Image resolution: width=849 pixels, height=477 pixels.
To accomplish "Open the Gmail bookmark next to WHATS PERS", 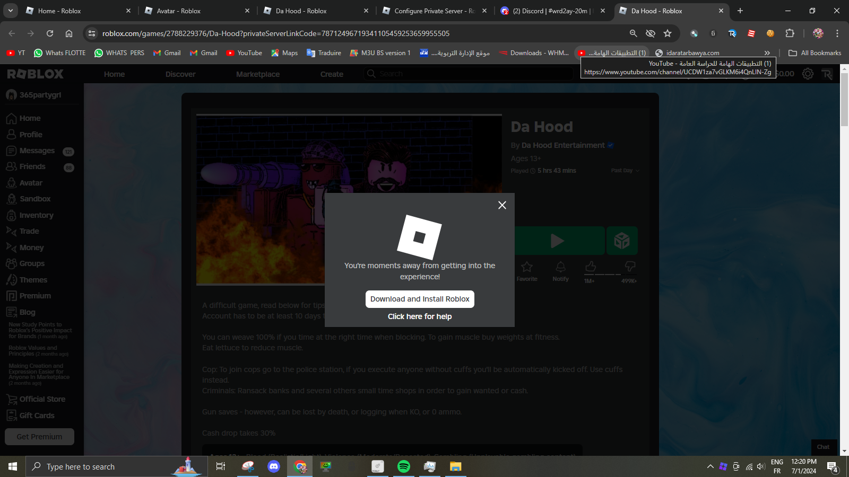I will (x=167, y=53).
